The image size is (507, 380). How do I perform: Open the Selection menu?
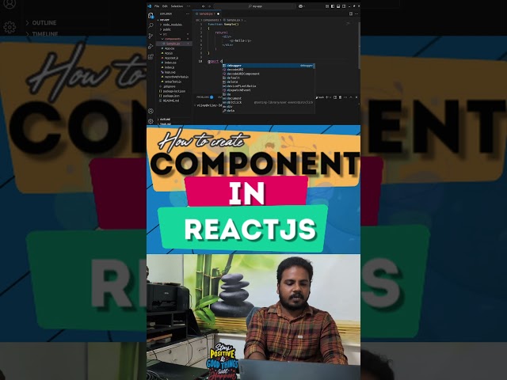177,6
